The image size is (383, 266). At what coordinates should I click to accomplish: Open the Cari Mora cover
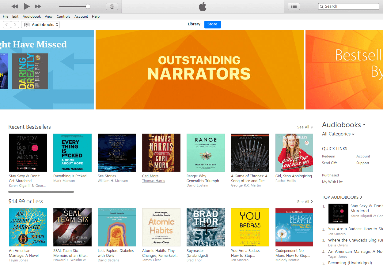click(161, 153)
